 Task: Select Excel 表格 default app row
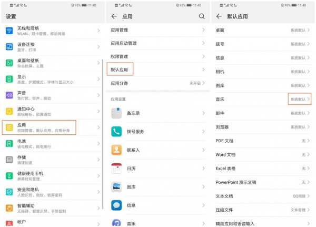click(263, 169)
